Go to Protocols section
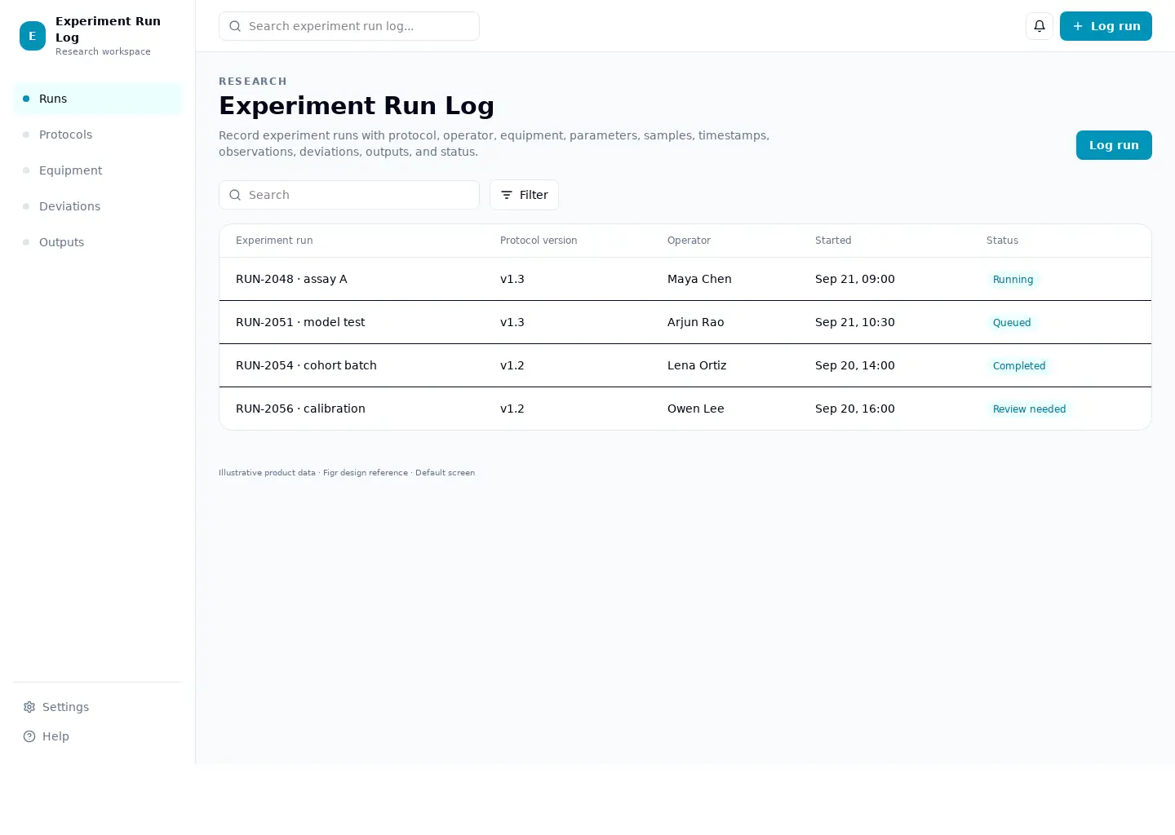Screen dimensions: 1175x835 click(98, 135)
